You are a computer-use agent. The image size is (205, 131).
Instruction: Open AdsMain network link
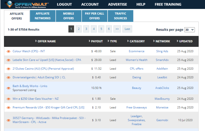[x=162, y=69]
